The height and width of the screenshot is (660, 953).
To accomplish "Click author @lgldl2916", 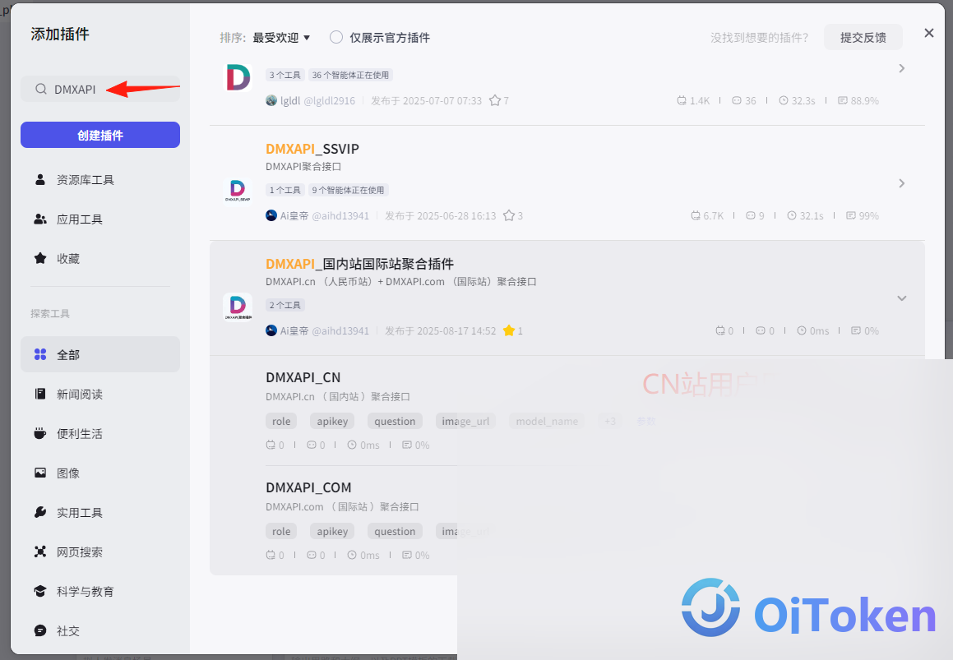I will click(330, 101).
